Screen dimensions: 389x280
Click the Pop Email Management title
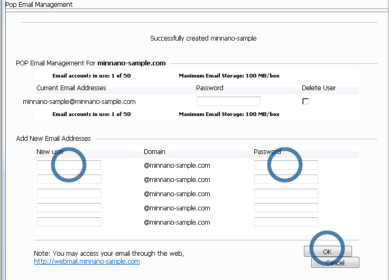[x=39, y=4]
